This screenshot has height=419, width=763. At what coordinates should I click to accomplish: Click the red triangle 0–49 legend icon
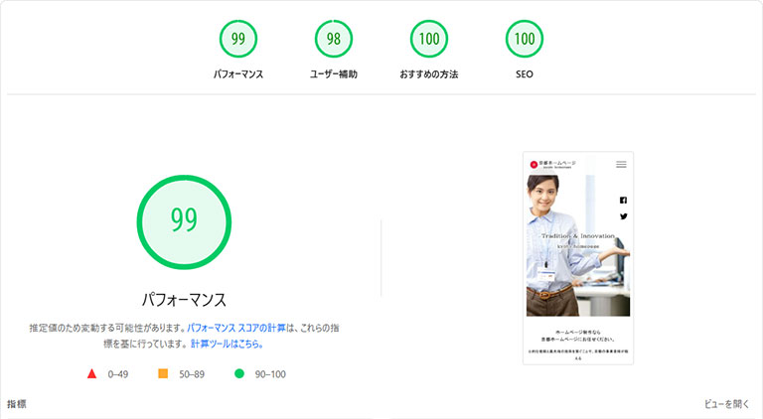[91, 373]
